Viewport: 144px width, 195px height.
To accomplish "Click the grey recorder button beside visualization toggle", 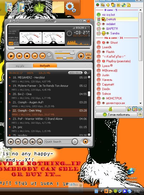I will (x=16, y=43).
